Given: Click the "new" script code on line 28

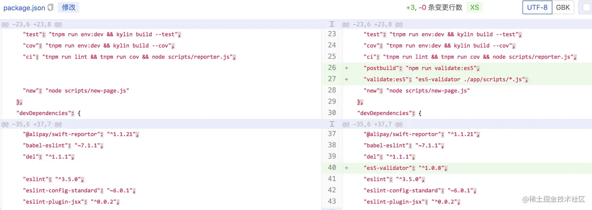Looking at the screenshot, I should click(417, 91).
